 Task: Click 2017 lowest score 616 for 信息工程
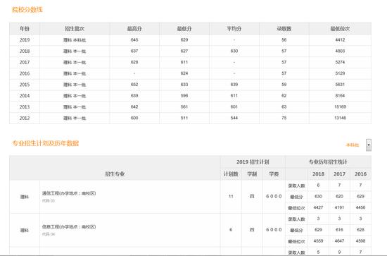tap(339, 229)
